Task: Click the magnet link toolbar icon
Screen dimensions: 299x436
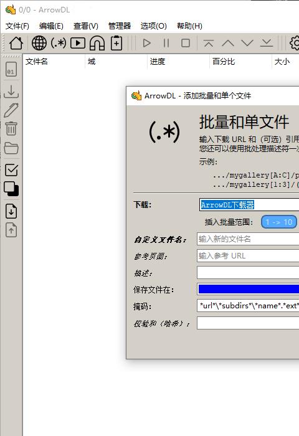Action: 97,43
